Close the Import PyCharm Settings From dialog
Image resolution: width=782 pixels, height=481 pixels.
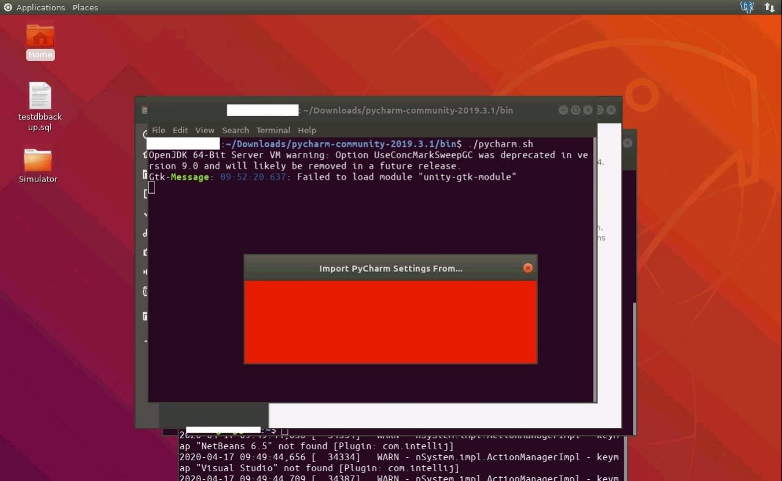528,268
